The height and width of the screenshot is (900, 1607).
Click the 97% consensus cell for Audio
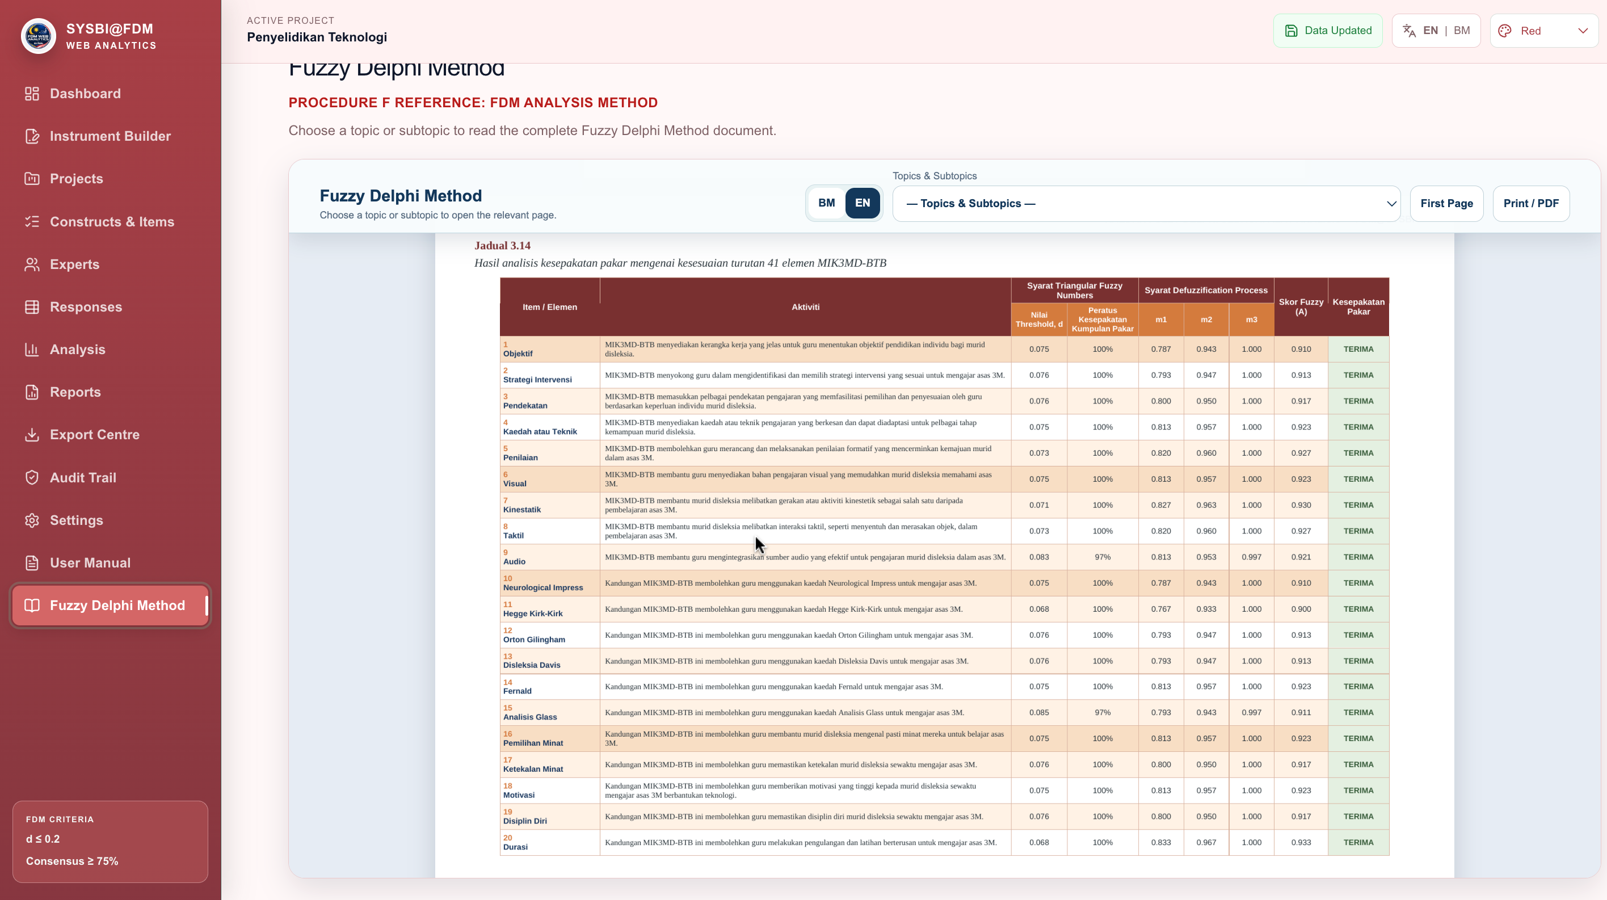tap(1103, 557)
